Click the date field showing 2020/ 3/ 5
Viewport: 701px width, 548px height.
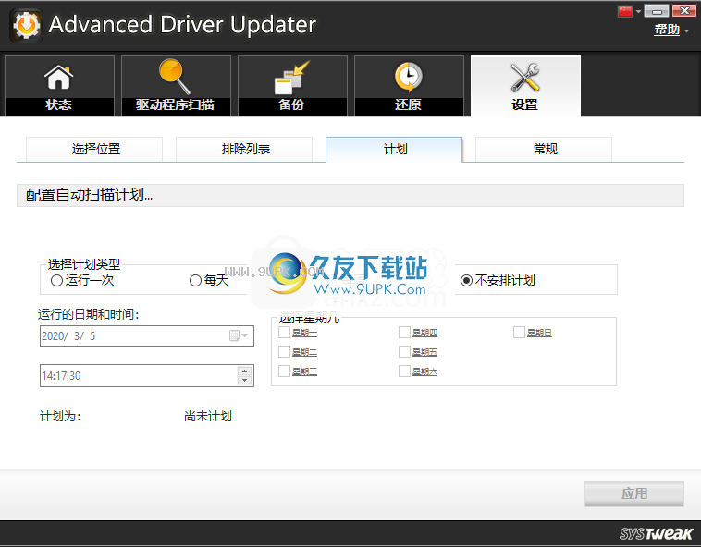pyautogui.click(x=147, y=335)
